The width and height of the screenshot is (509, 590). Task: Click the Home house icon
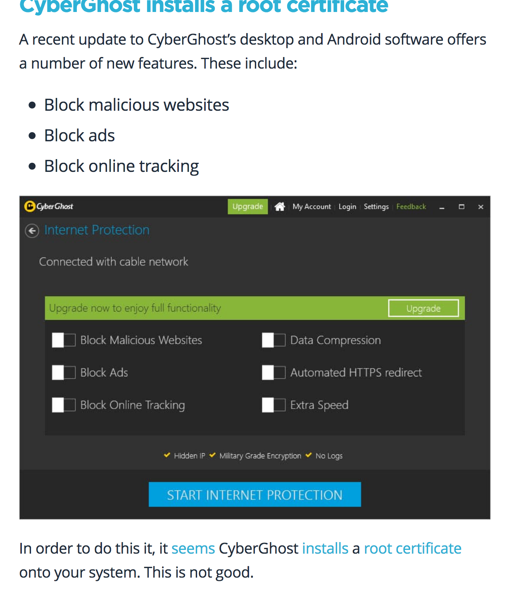[280, 207]
